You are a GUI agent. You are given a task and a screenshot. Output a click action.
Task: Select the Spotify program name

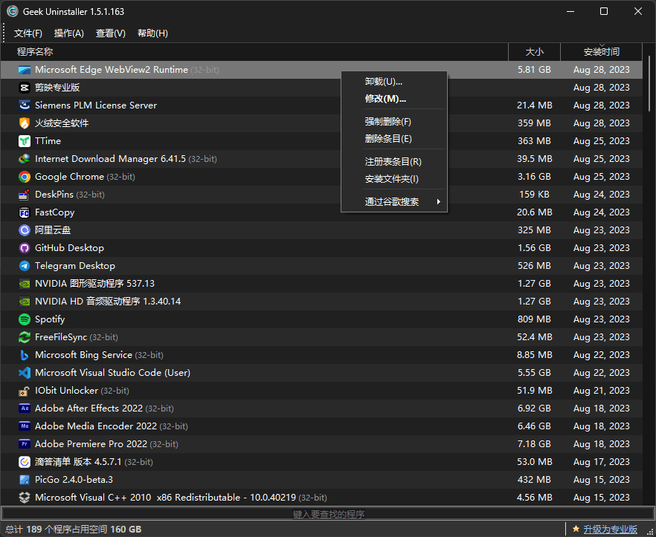click(50, 319)
